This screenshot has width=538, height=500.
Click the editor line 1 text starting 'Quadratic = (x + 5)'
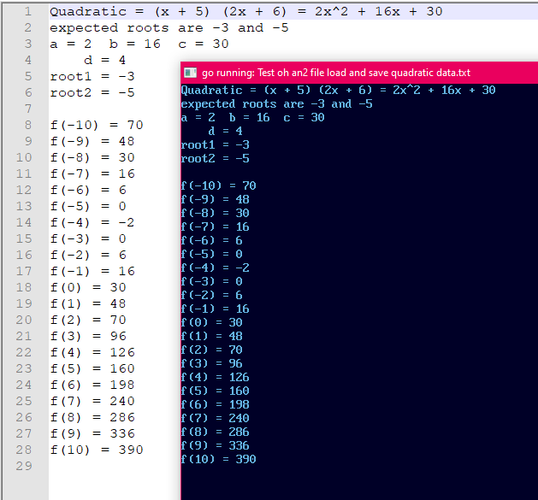click(x=246, y=12)
